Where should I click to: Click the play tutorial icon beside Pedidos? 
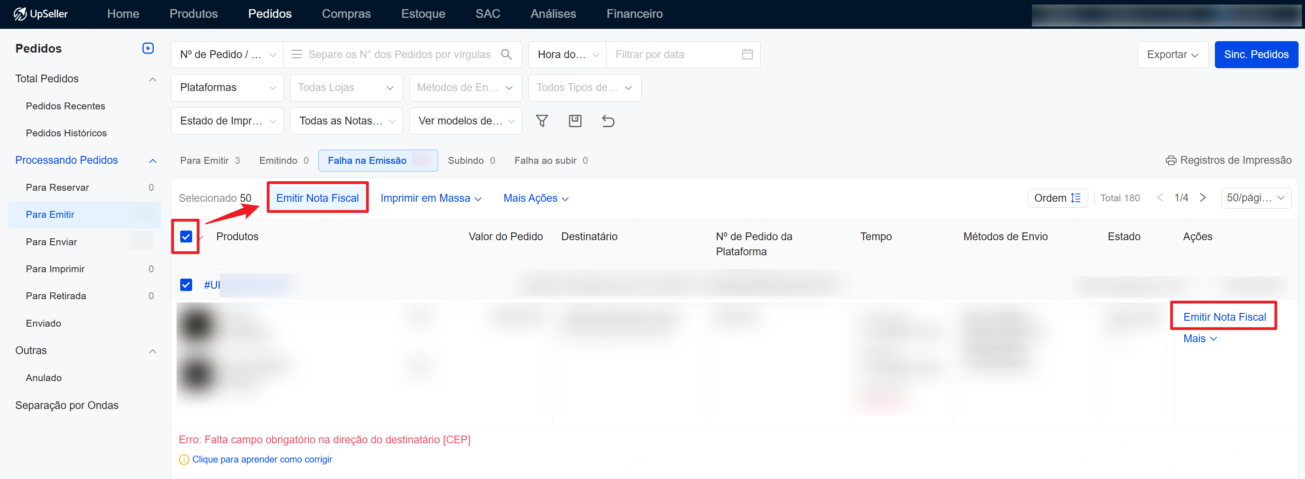point(148,48)
